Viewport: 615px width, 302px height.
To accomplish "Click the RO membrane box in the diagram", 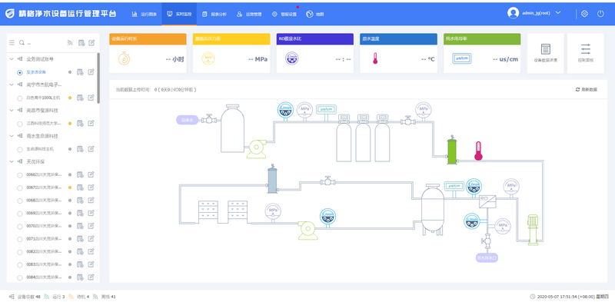I will 487,201.
